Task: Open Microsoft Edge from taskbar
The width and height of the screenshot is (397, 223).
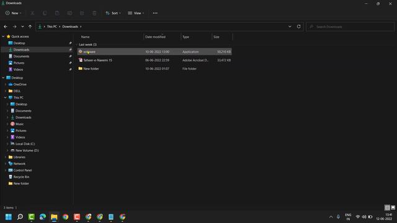Action: coord(43,217)
